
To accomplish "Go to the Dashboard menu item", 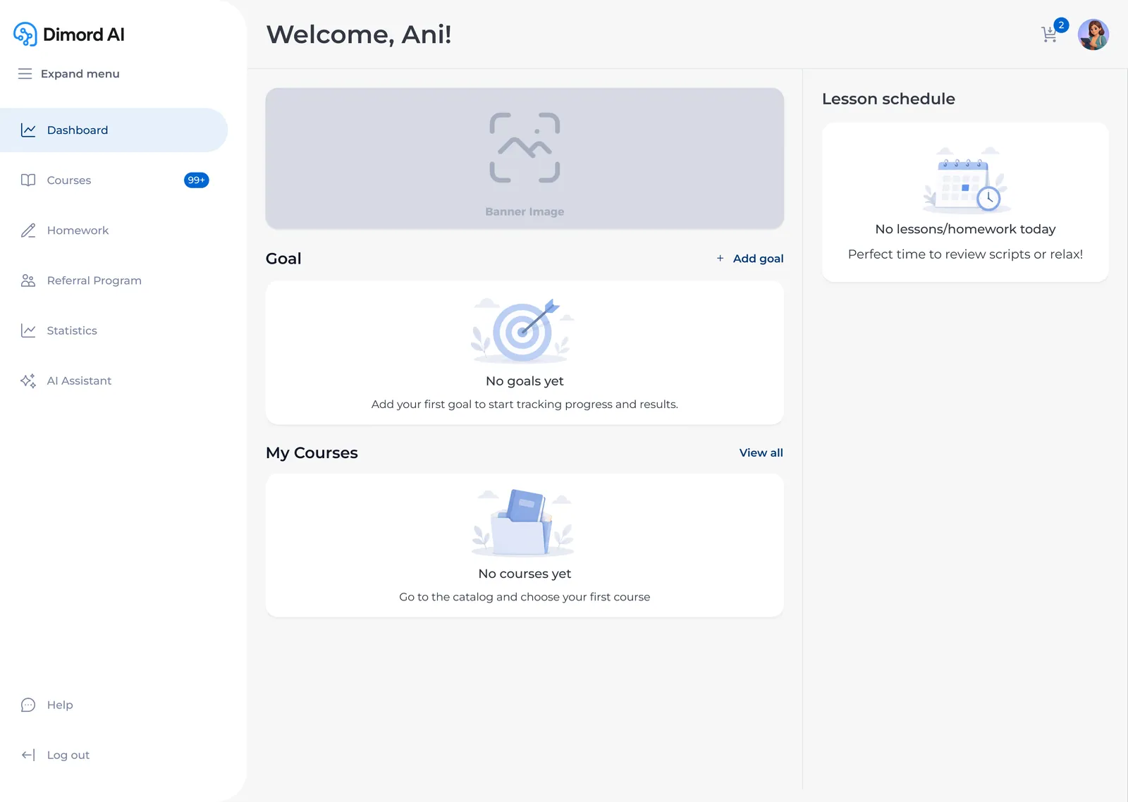I will tap(114, 130).
